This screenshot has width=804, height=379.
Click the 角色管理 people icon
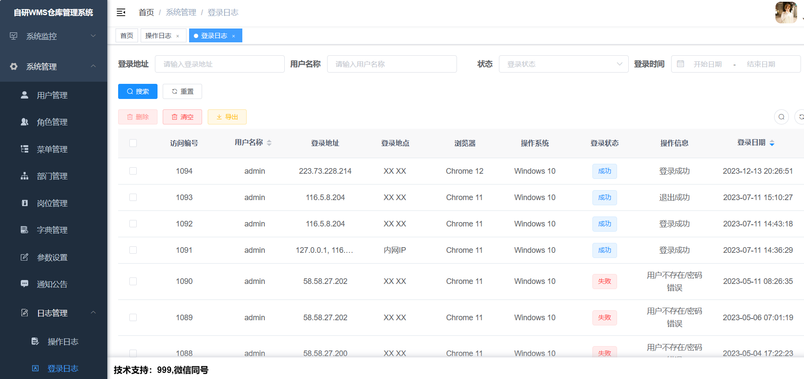[25, 122]
